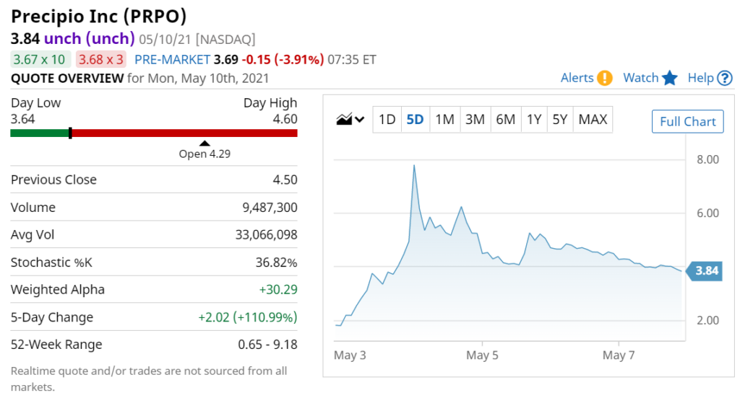
Task: Click the Precipio Inc (PRPO) title
Action: [98, 17]
